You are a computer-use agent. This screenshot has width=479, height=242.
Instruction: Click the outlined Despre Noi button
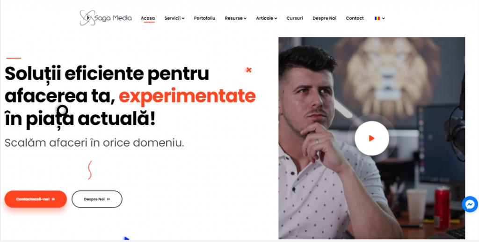(x=97, y=199)
